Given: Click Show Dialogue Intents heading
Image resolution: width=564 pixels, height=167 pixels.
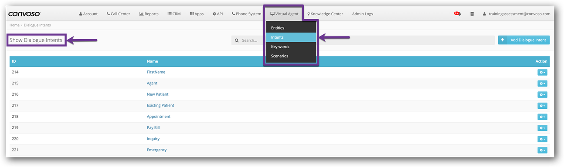Looking at the screenshot, I should pyautogui.click(x=36, y=40).
